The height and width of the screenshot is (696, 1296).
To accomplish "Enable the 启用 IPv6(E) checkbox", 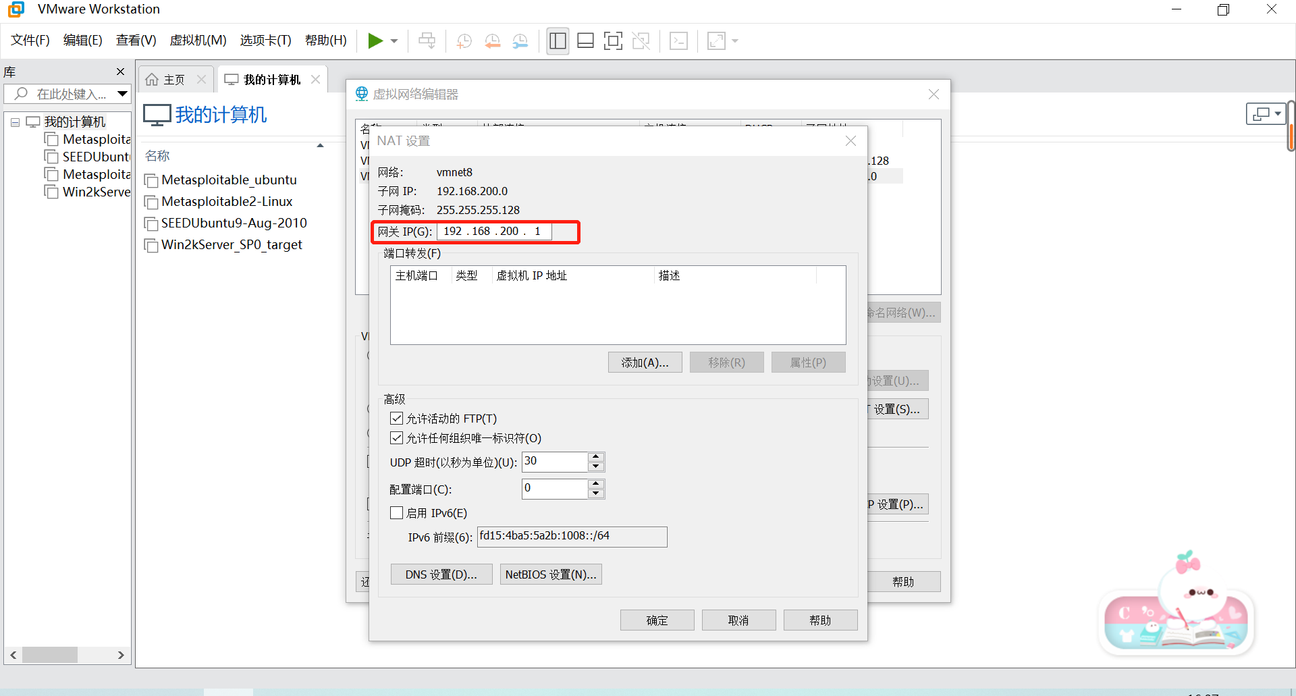I will click(x=397, y=513).
